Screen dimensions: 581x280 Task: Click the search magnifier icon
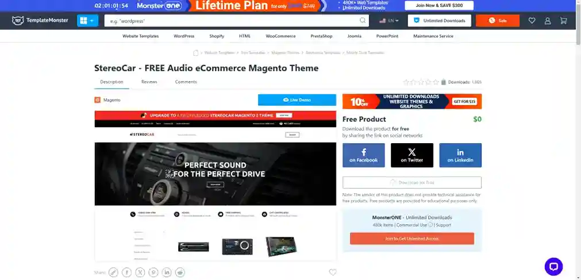pyautogui.click(x=363, y=20)
